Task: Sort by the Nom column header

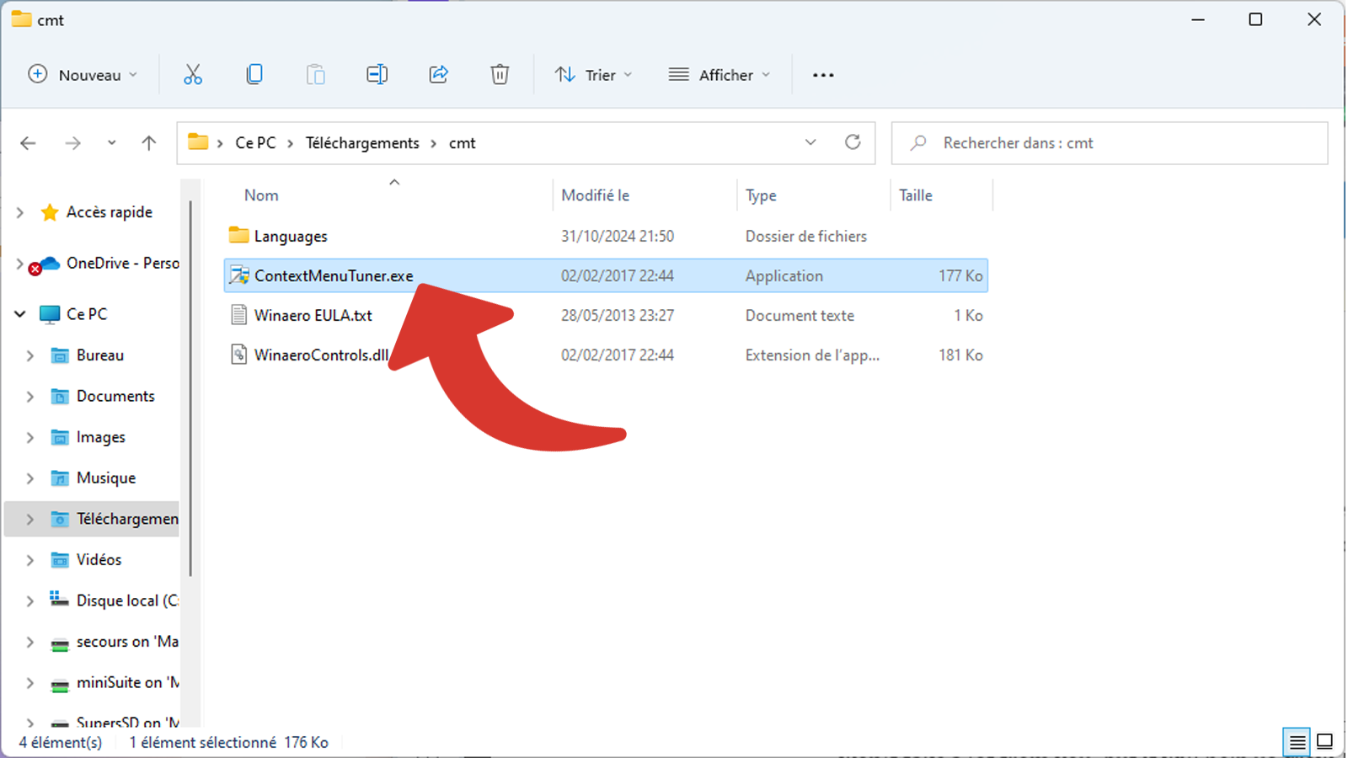Action: pyautogui.click(x=261, y=195)
